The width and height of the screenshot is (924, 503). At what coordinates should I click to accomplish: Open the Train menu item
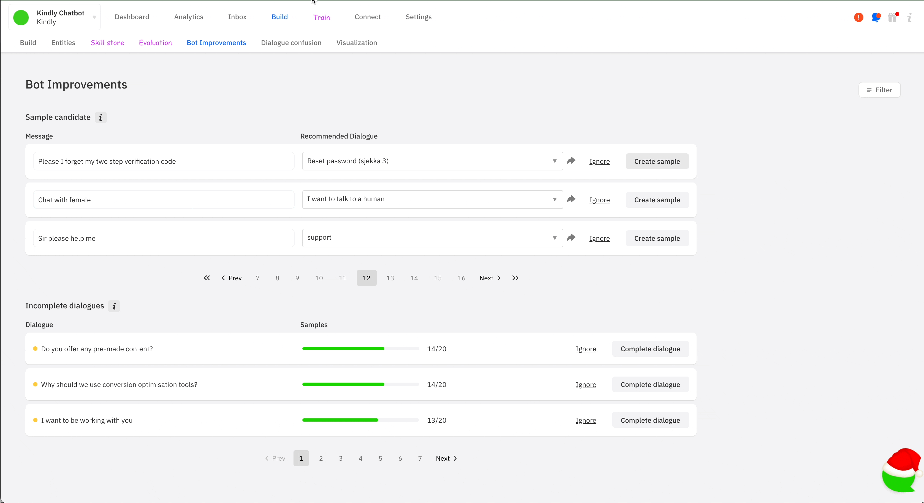coord(321,17)
